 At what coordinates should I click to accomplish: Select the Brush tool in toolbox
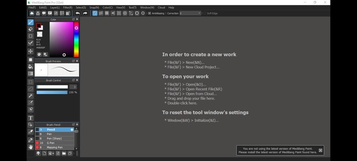click(31, 22)
